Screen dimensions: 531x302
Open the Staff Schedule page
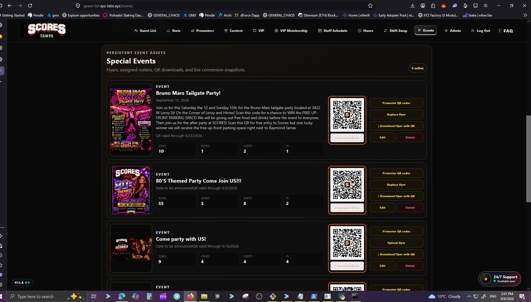click(333, 30)
